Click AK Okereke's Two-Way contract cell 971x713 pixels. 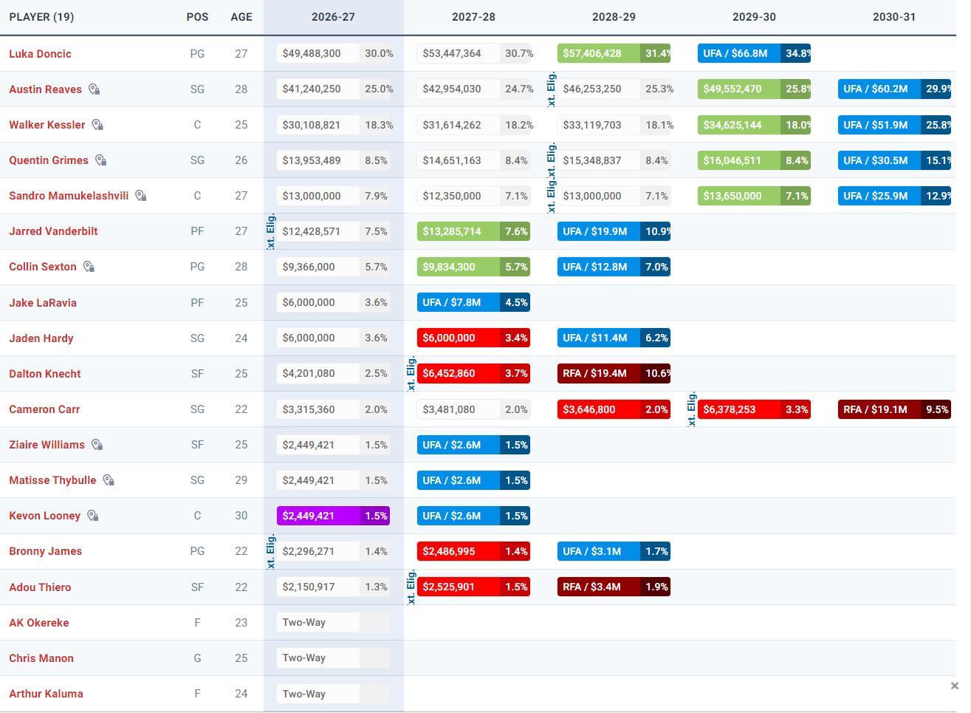(x=333, y=622)
